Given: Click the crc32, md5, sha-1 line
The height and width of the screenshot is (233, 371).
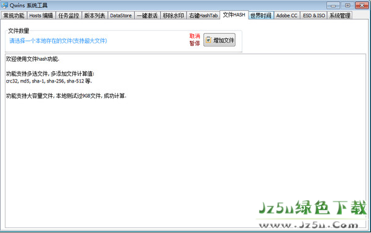Looking at the screenshot, I should pos(49,81).
